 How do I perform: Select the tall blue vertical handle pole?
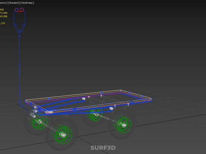coord(19,68)
